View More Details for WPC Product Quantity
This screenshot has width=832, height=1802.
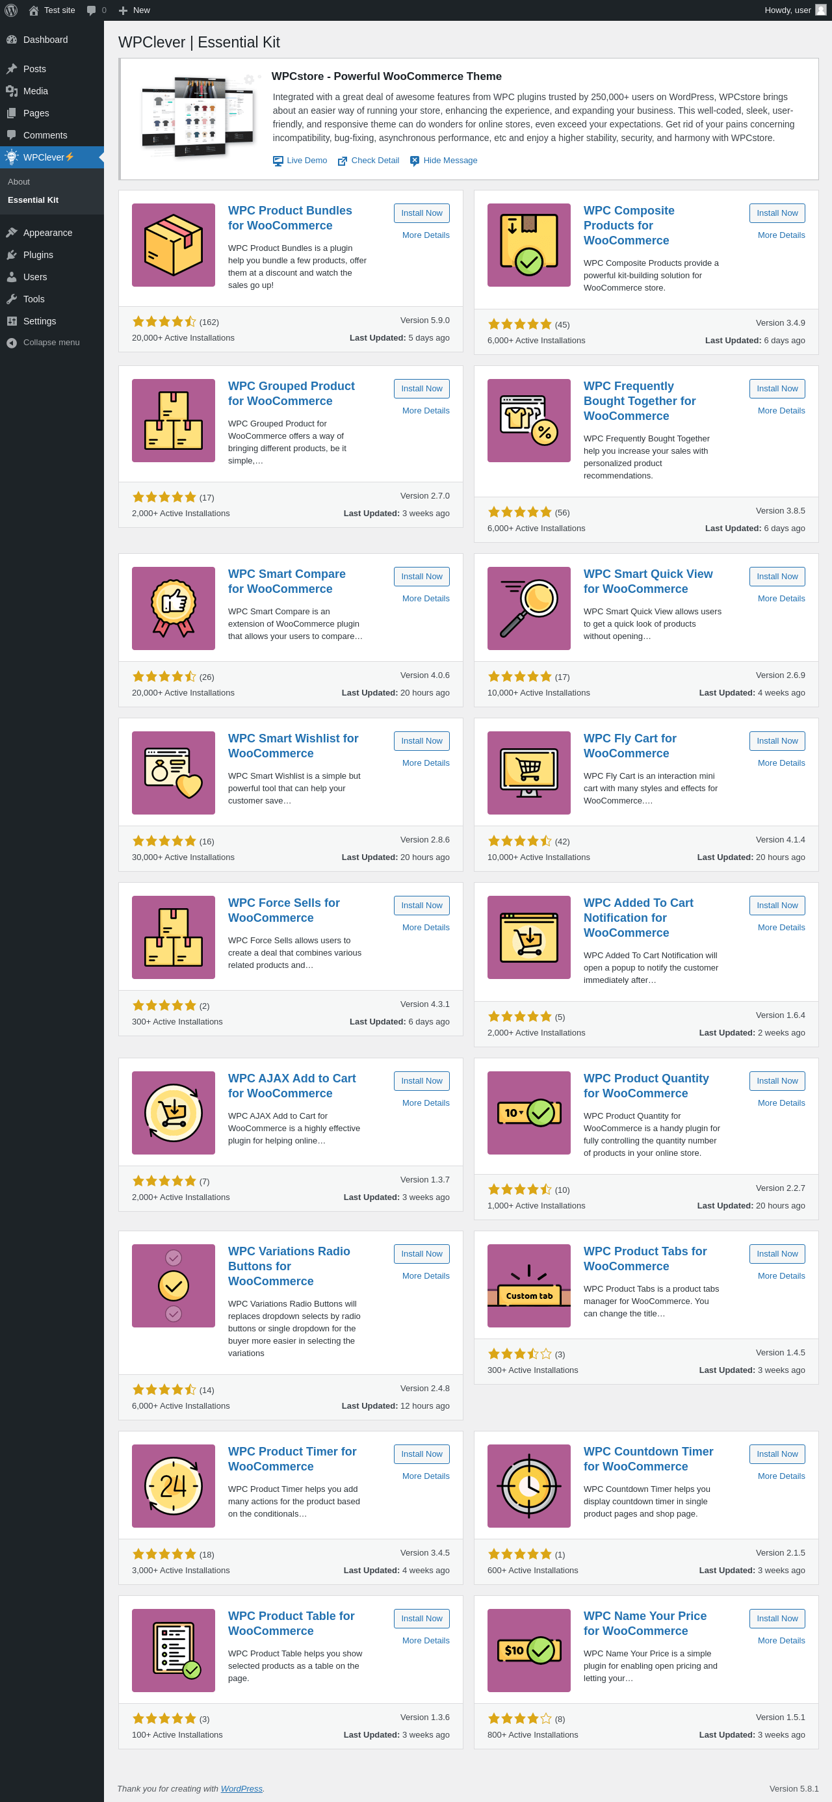(x=781, y=1103)
